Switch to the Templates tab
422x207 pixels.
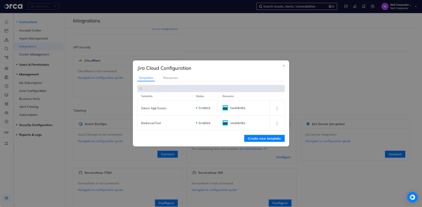click(146, 78)
